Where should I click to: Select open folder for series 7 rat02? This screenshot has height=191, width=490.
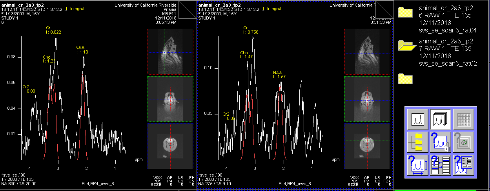[406, 45]
